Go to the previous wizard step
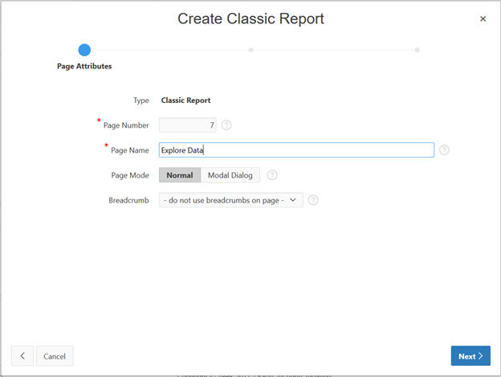This screenshot has height=377, width=501. click(22, 355)
